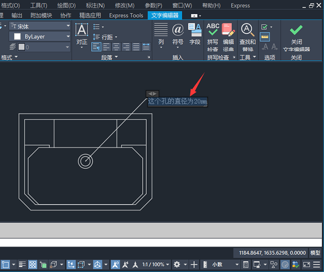Click the workspace gear icon in status bar
This screenshot has height=272, width=324.
click(177, 265)
